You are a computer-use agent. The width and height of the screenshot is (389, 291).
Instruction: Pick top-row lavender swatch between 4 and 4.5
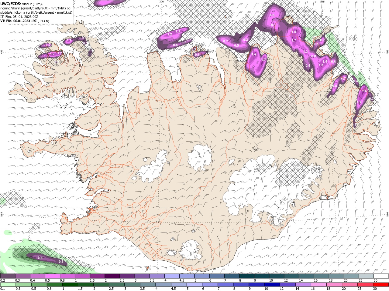[172, 276]
